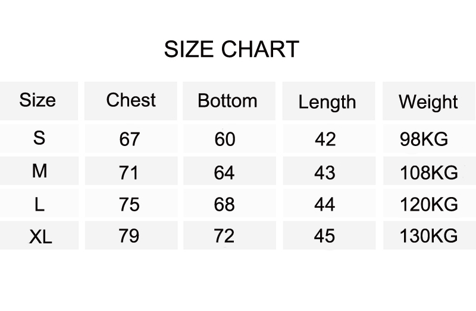Click the S size row label
476x311 pixels.
(39, 138)
